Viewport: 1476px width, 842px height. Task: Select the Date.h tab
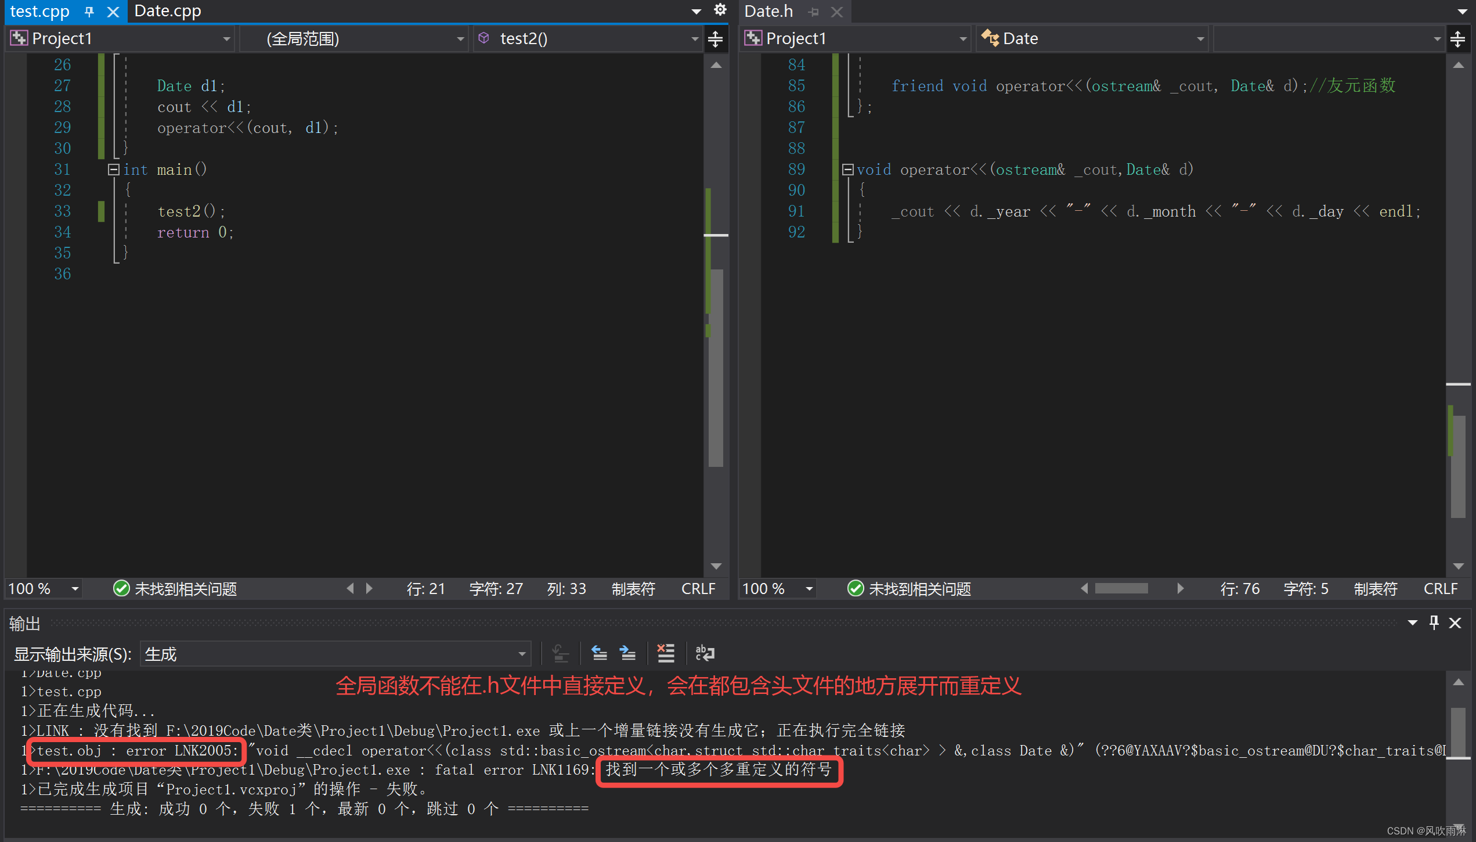coord(768,11)
